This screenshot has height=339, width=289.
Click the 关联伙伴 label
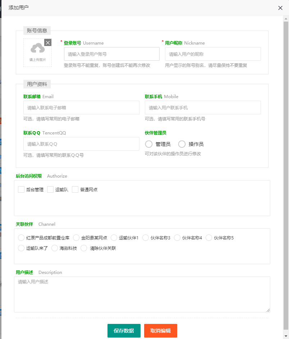pos(24,224)
